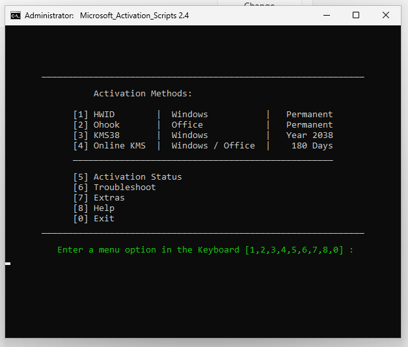Image resolution: width=408 pixels, height=347 pixels.
Task: Click the 'Year 2038' validity text
Action: (309, 135)
